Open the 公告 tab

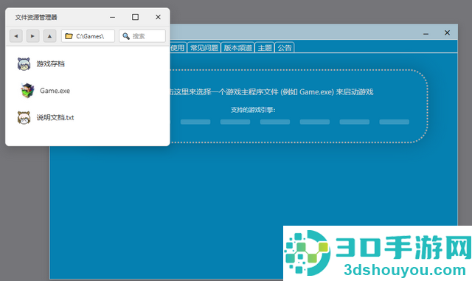285,48
